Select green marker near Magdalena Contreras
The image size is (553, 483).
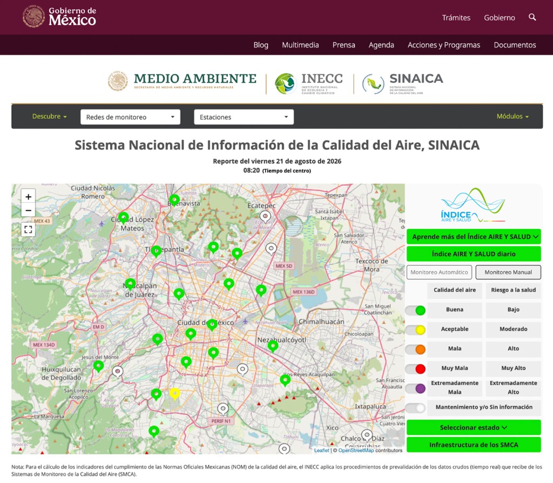(x=154, y=431)
